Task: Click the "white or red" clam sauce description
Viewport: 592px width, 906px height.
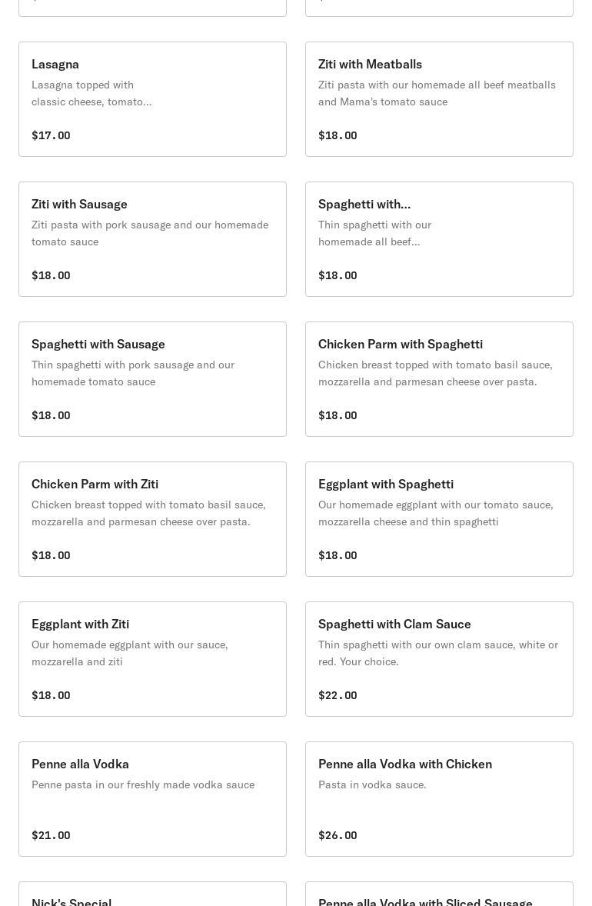Action: point(438,653)
